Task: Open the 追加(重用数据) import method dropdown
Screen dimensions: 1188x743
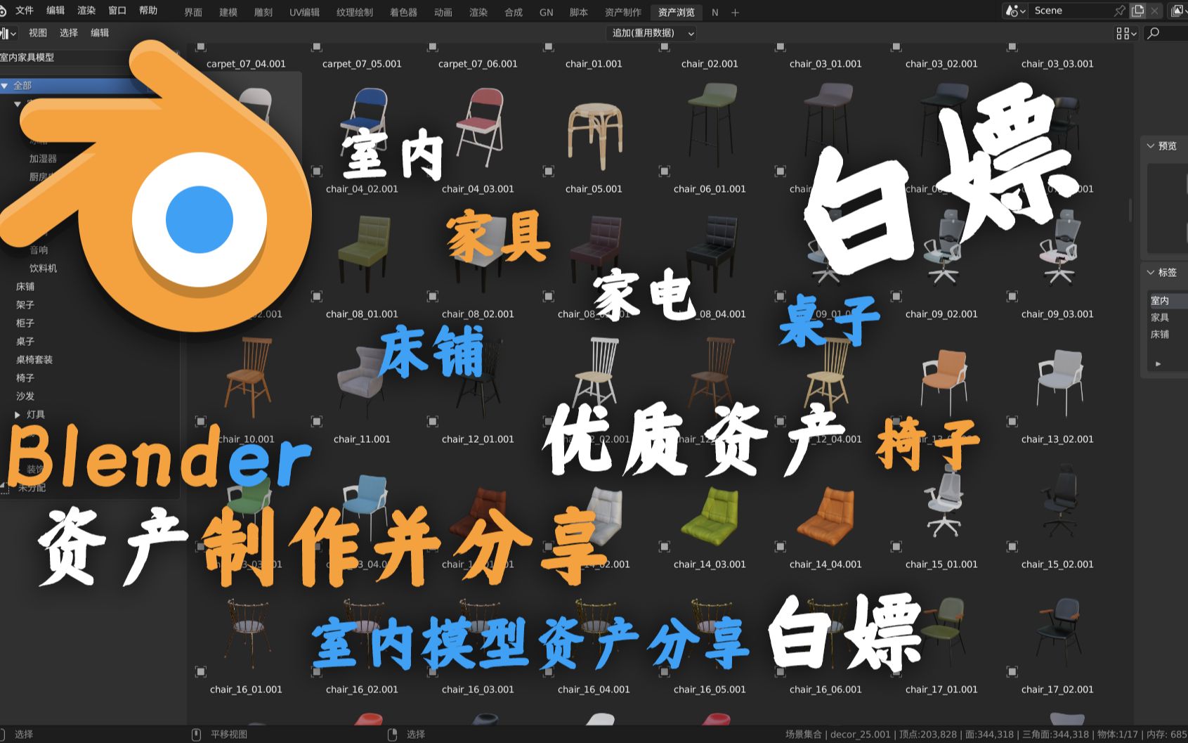Action: pos(651,33)
